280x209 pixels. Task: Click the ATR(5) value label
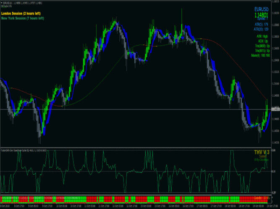(261, 25)
